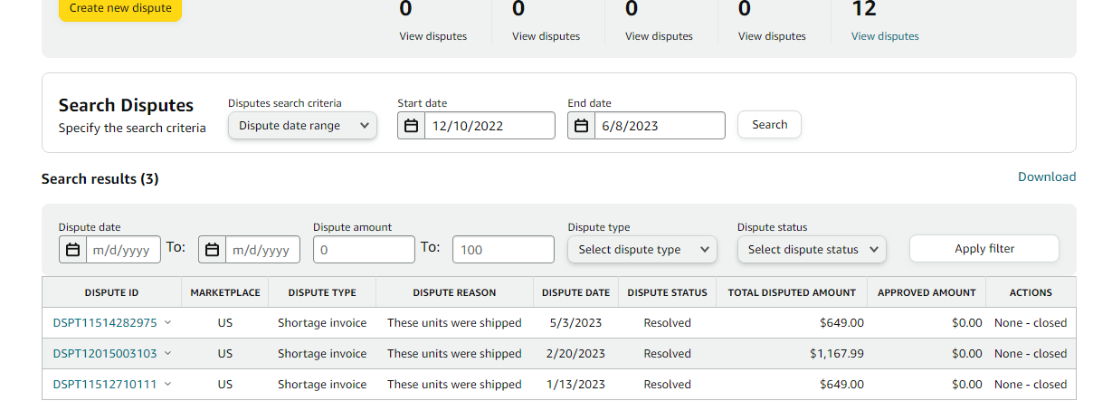
Task: Open calendar icon for End date
Action: [582, 126]
